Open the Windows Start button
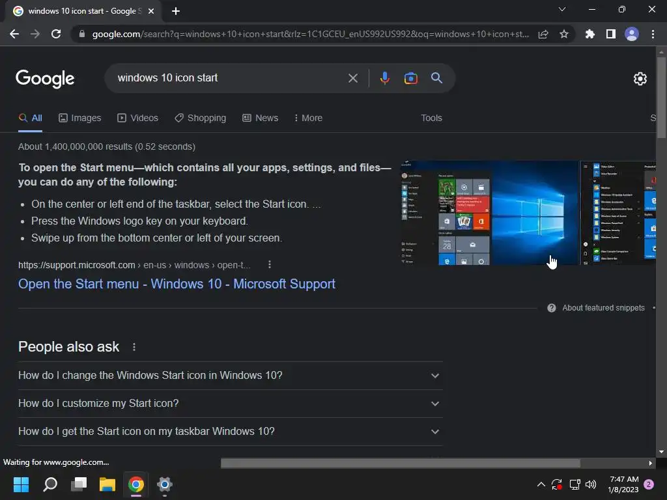The width and height of the screenshot is (667, 500). pos(21,484)
